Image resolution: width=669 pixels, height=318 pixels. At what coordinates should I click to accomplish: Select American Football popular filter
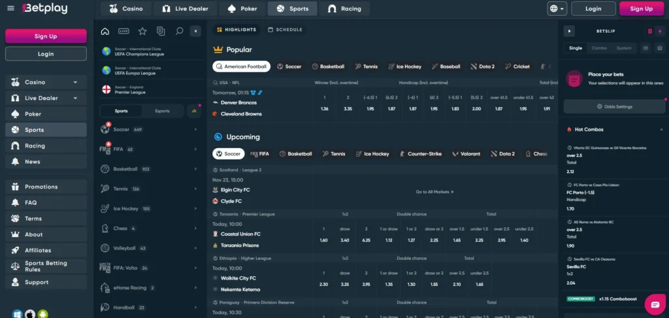coord(242,67)
